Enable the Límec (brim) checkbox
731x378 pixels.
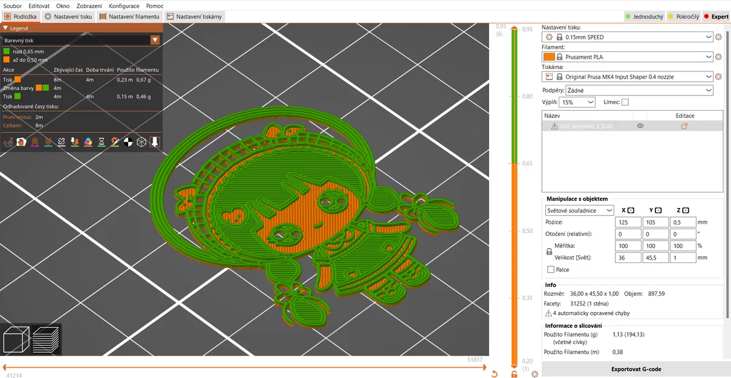point(625,102)
